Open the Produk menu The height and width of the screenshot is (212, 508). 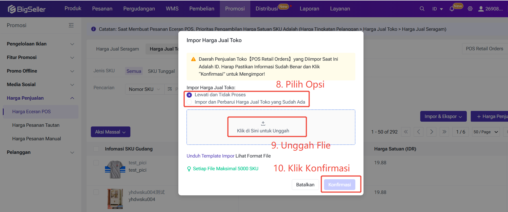[x=73, y=8]
